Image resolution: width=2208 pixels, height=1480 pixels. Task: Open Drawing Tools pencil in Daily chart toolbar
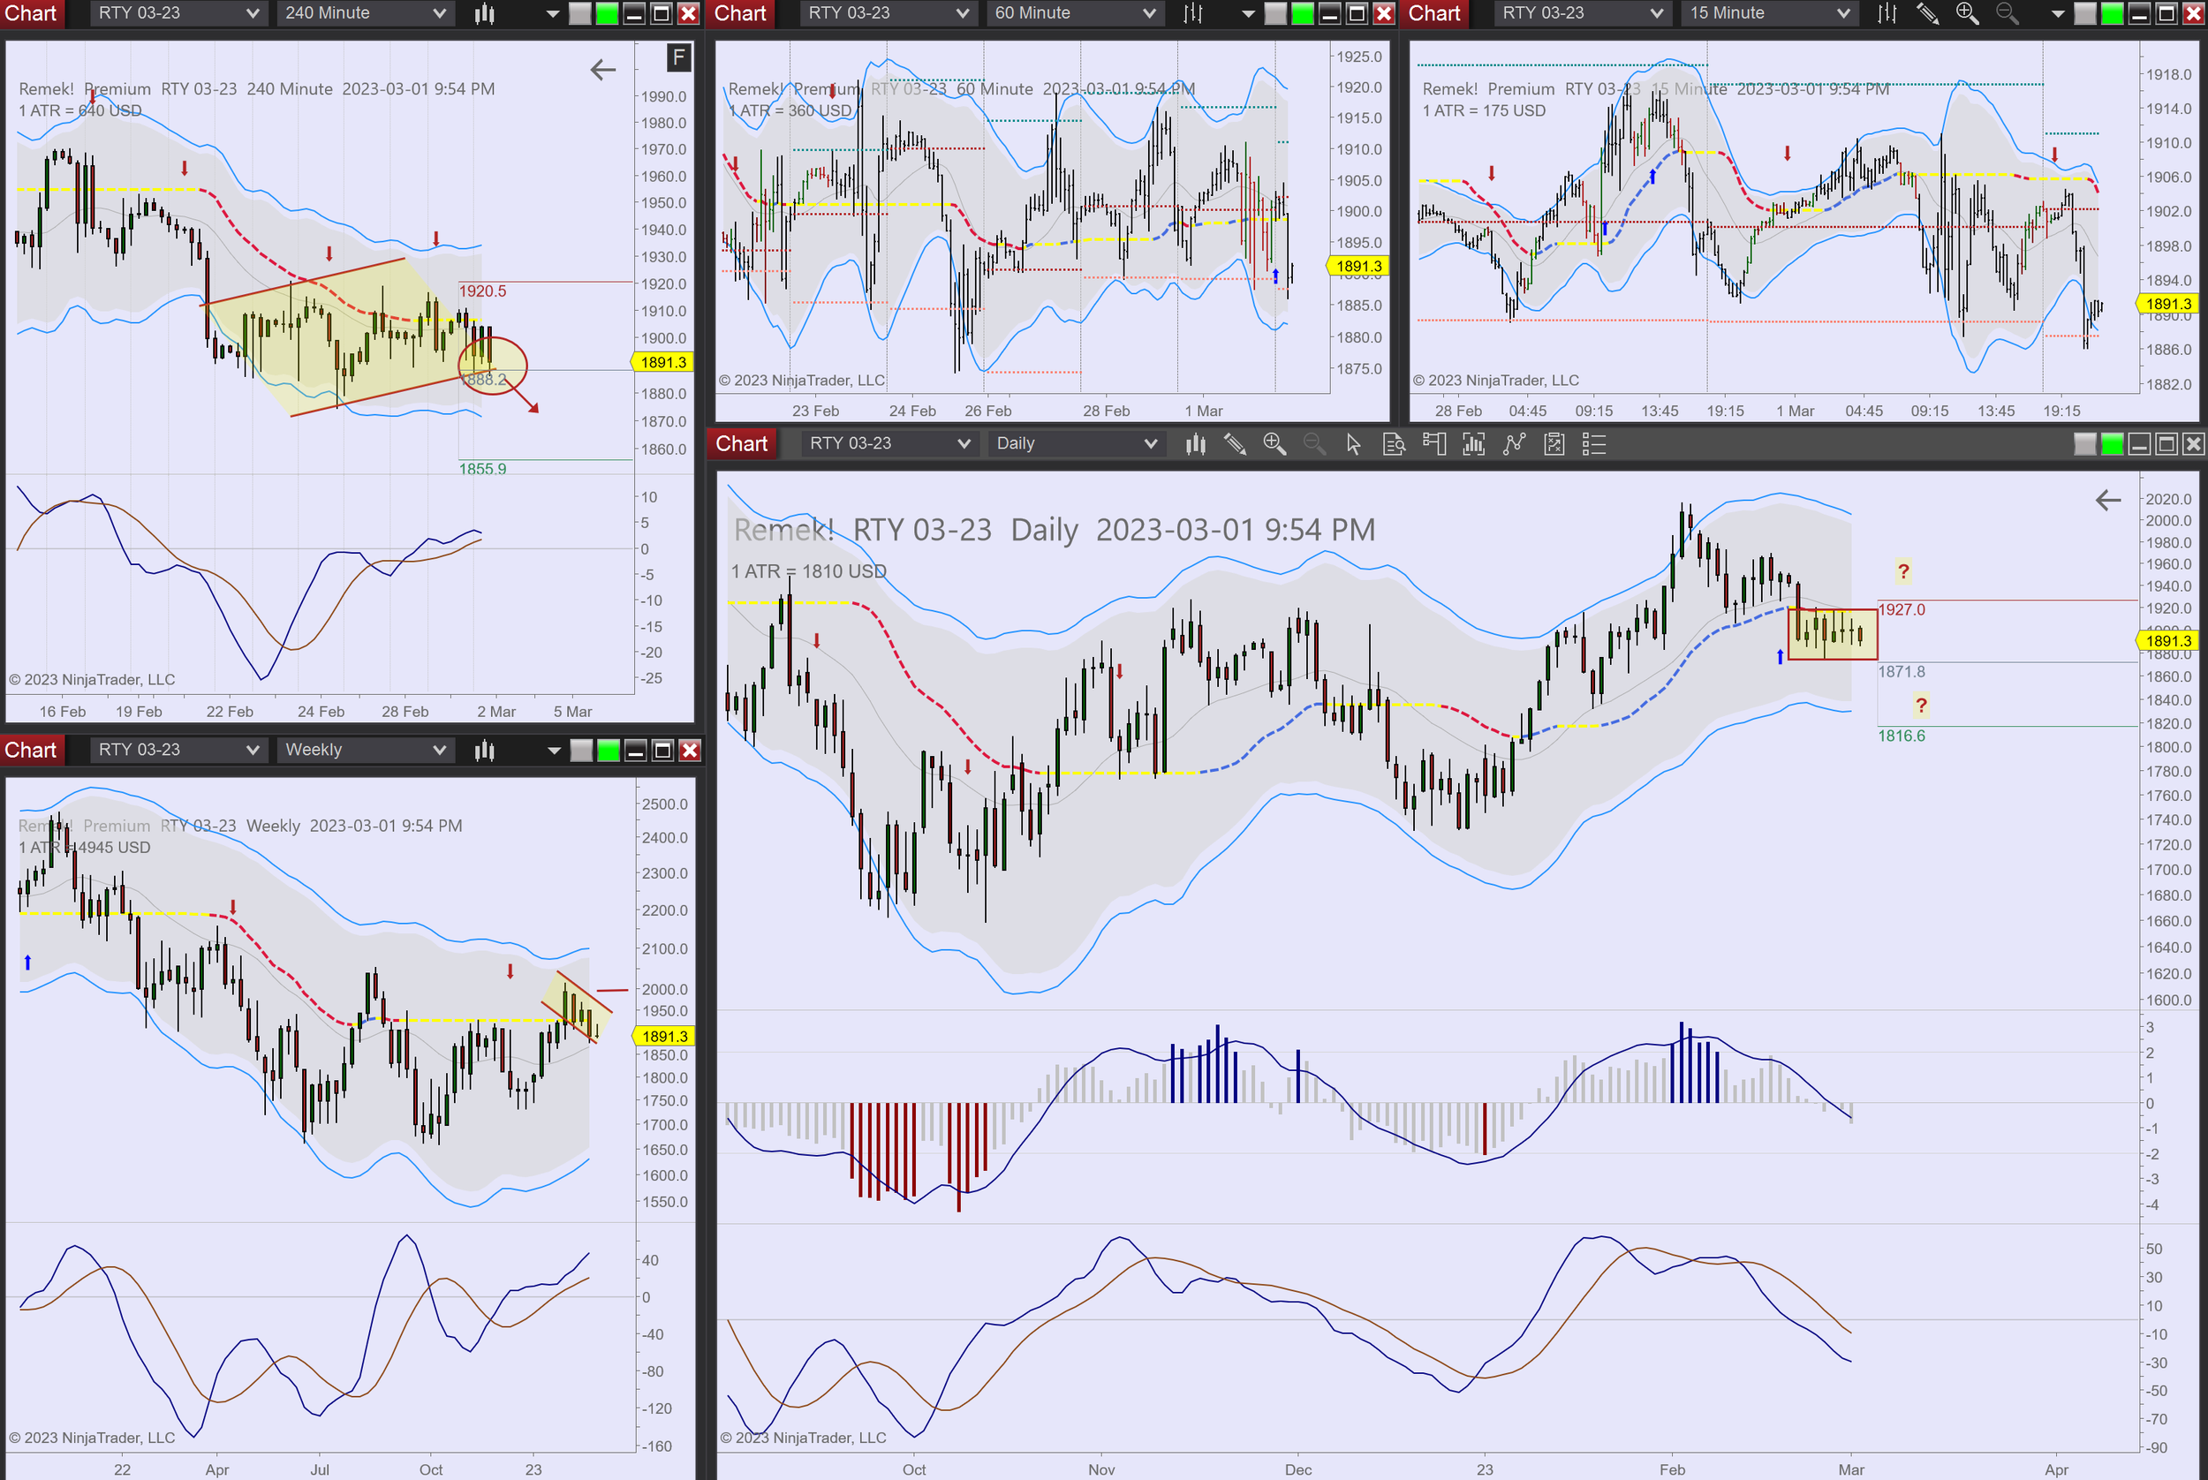click(1235, 443)
